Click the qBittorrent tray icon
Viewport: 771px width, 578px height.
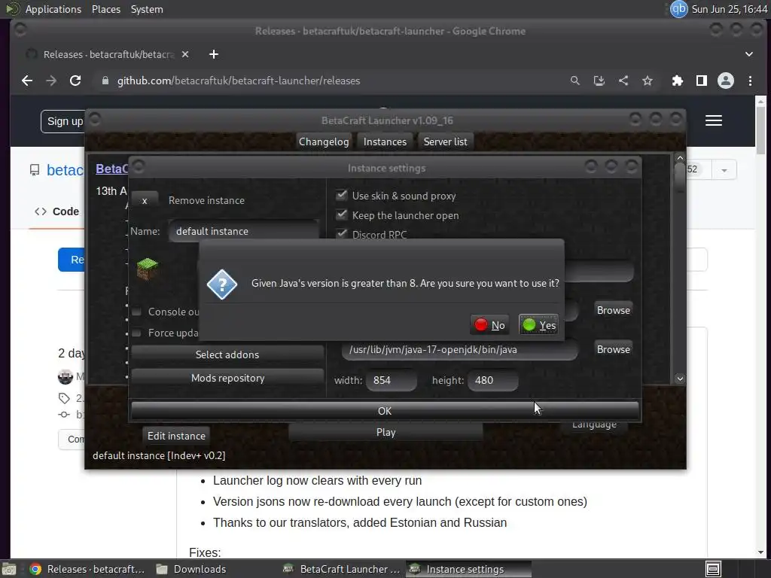click(x=679, y=9)
